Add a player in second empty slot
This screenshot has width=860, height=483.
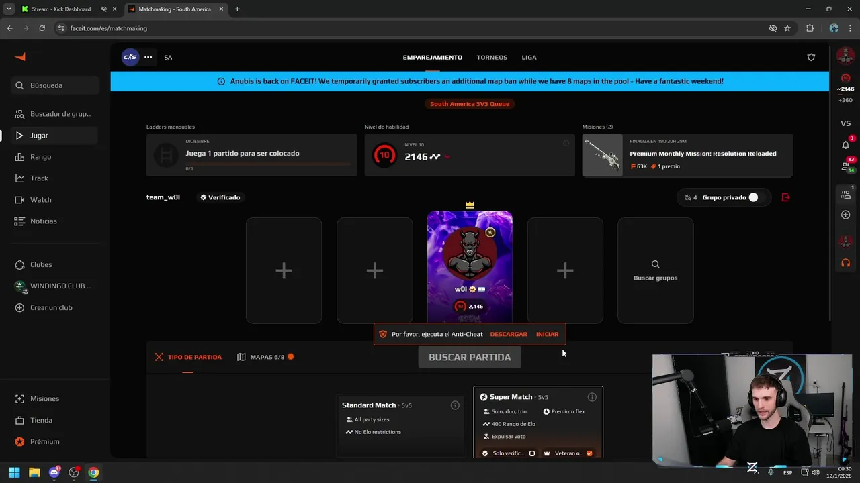[375, 270]
